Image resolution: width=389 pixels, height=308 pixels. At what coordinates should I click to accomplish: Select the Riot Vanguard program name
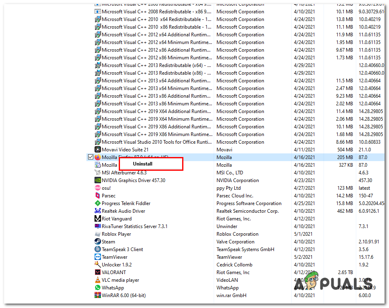click(117, 219)
